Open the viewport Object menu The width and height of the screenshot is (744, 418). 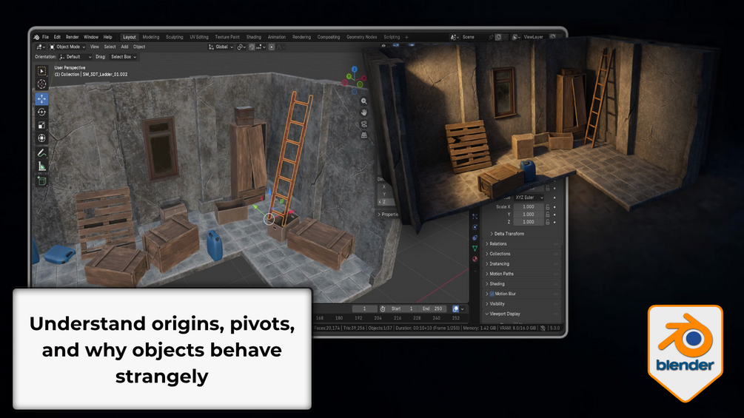coord(139,47)
